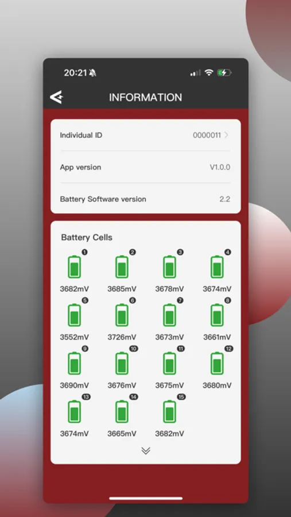Tap battery cell 1 icon
Viewport: 291px width, 517px height.
coord(75,267)
